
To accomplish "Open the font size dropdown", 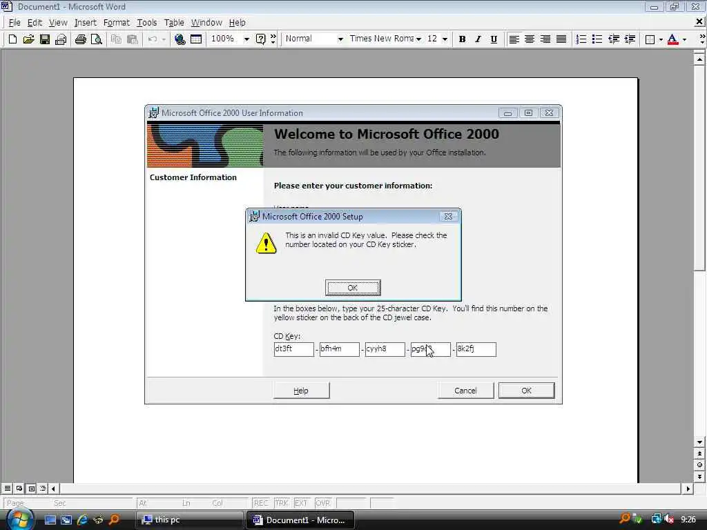I will [445, 39].
